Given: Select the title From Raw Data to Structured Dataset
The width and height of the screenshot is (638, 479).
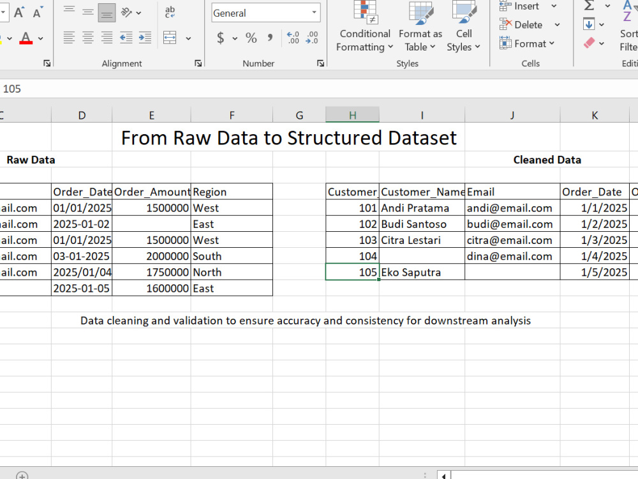Looking at the screenshot, I should [x=289, y=138].
